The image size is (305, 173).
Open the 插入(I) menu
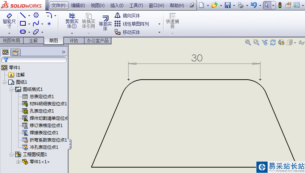[117, 5]
